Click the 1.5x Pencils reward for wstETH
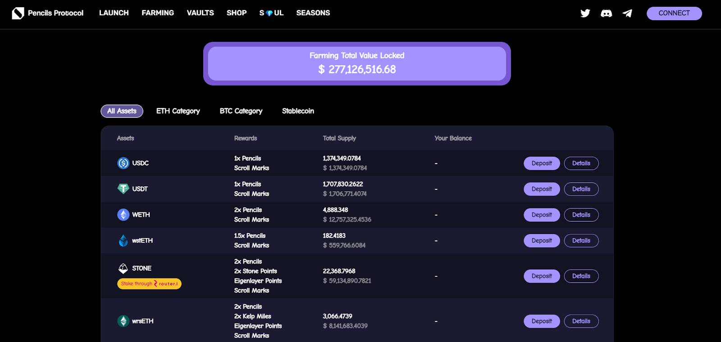The width and height of the screenshot is (721, 342). [250, 236]
